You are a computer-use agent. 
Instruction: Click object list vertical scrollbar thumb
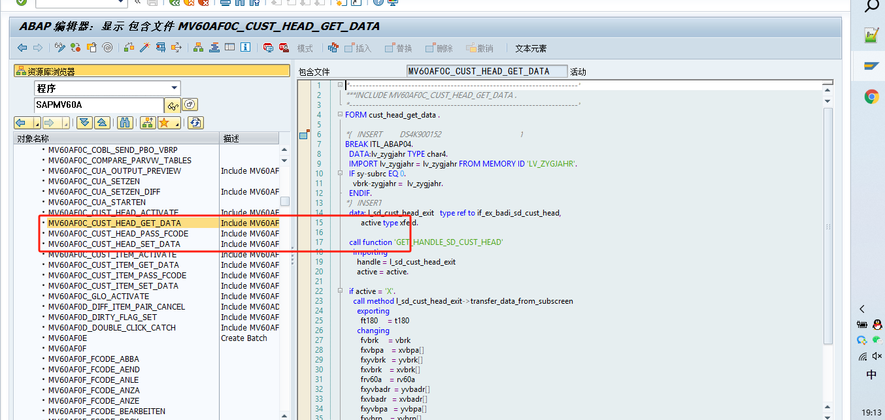tap(285, 201)
